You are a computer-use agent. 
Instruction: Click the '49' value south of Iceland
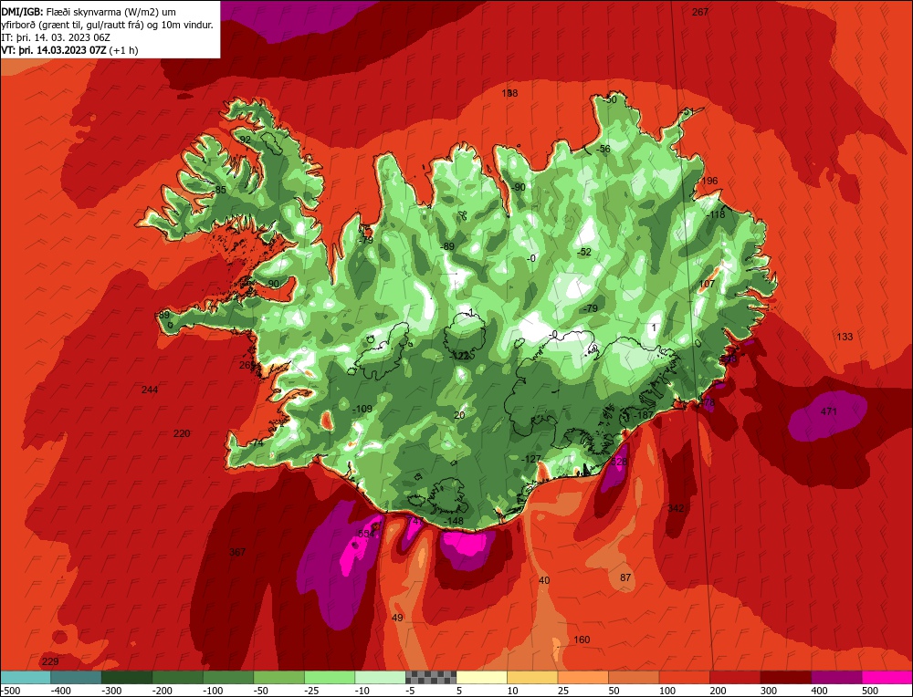pos(397,618)
